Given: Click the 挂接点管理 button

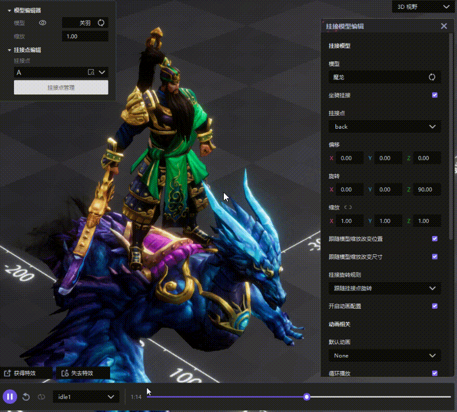Looking at the screenshot, I should pyautogui.click(x=61, y=87).
